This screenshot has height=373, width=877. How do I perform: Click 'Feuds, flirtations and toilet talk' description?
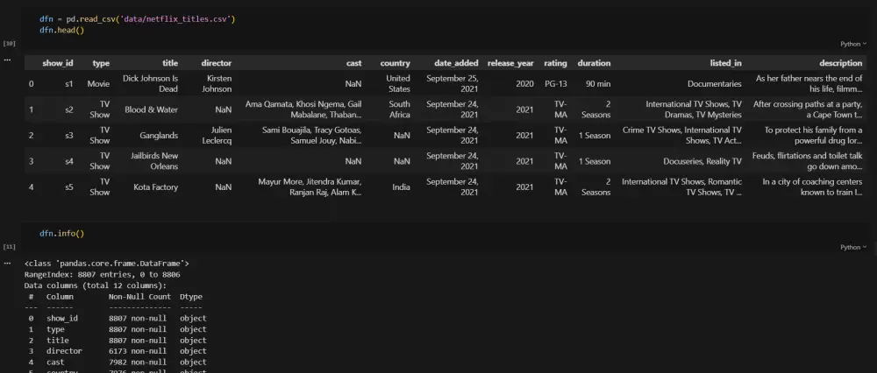808,161
